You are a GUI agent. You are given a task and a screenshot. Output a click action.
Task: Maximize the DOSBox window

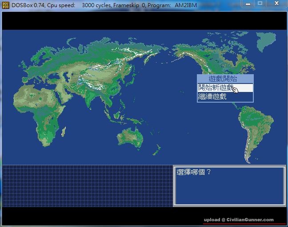tap(260, 4)
